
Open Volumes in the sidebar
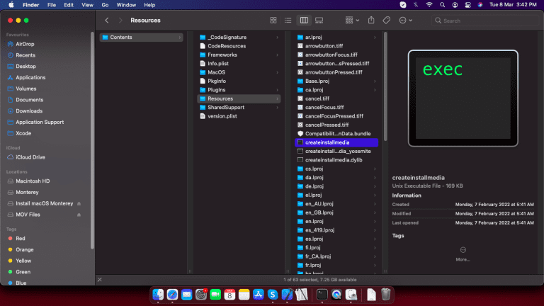26,89
